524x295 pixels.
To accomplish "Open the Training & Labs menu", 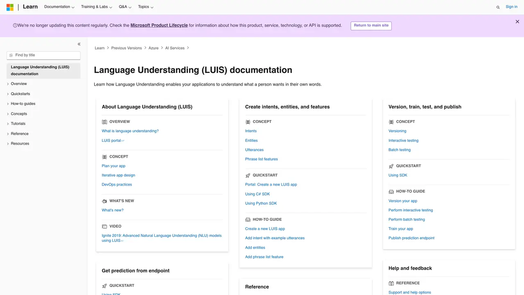I will coord(97,7).
